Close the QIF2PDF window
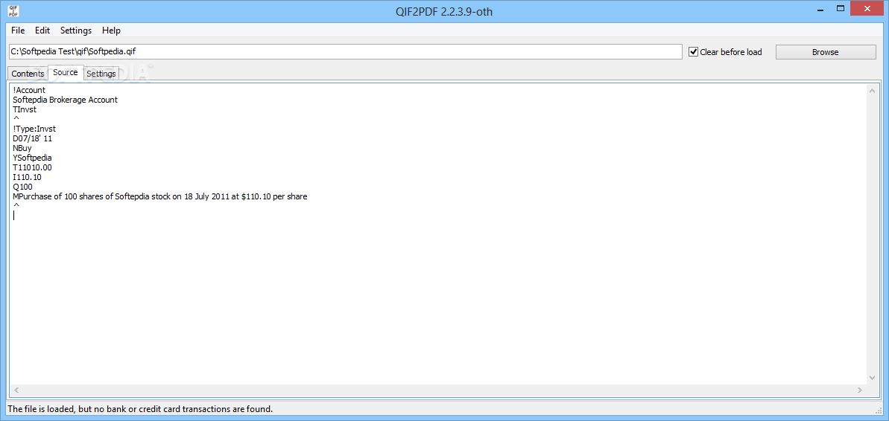This screenshot has width=889, height=421. tap(867, 8)
